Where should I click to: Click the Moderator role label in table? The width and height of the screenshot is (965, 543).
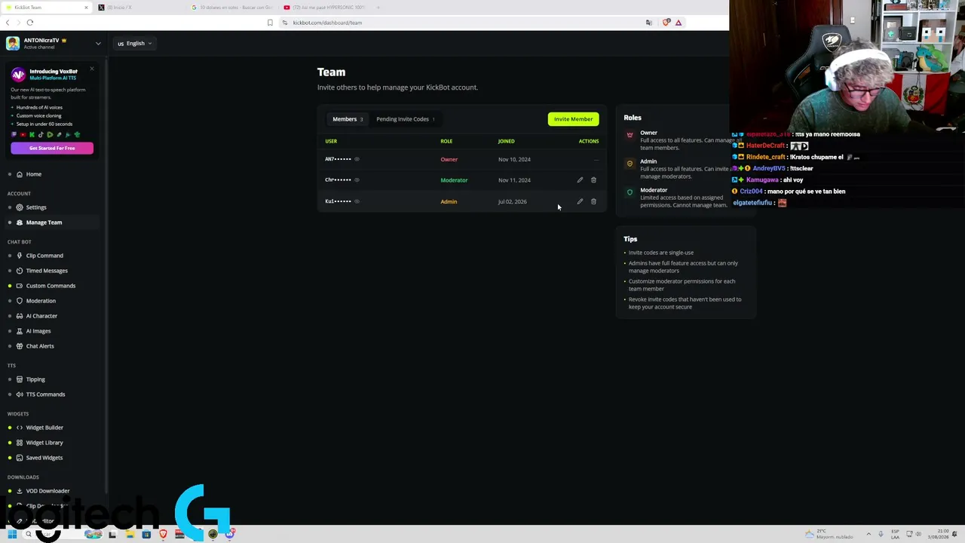454,180
